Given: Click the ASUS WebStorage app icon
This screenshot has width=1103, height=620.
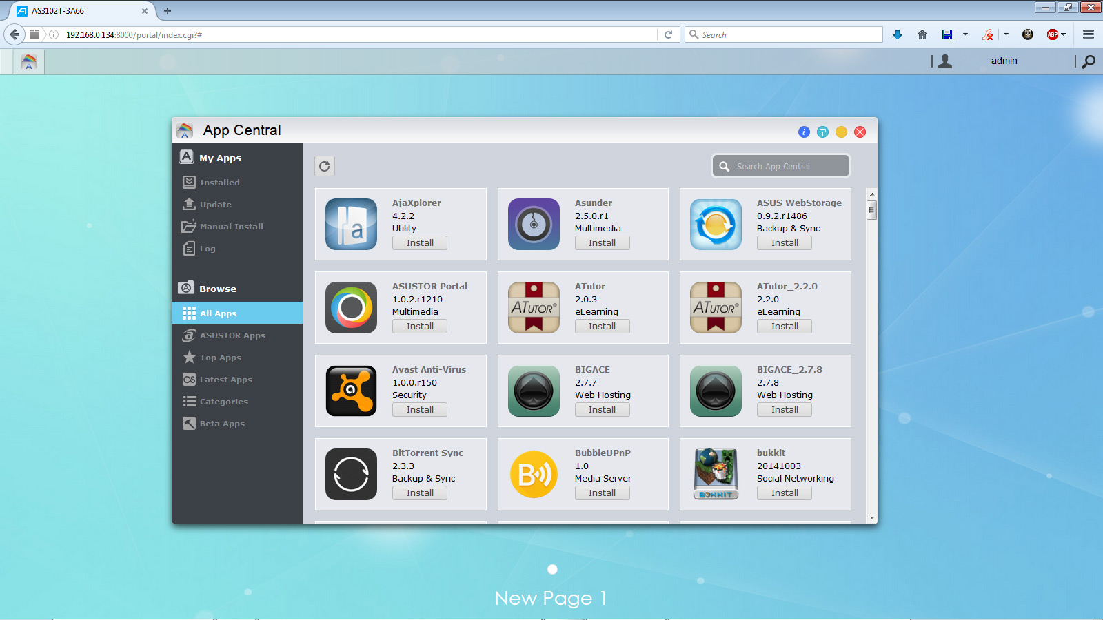Looking at the screenshot, I should [x=716, y=224].
